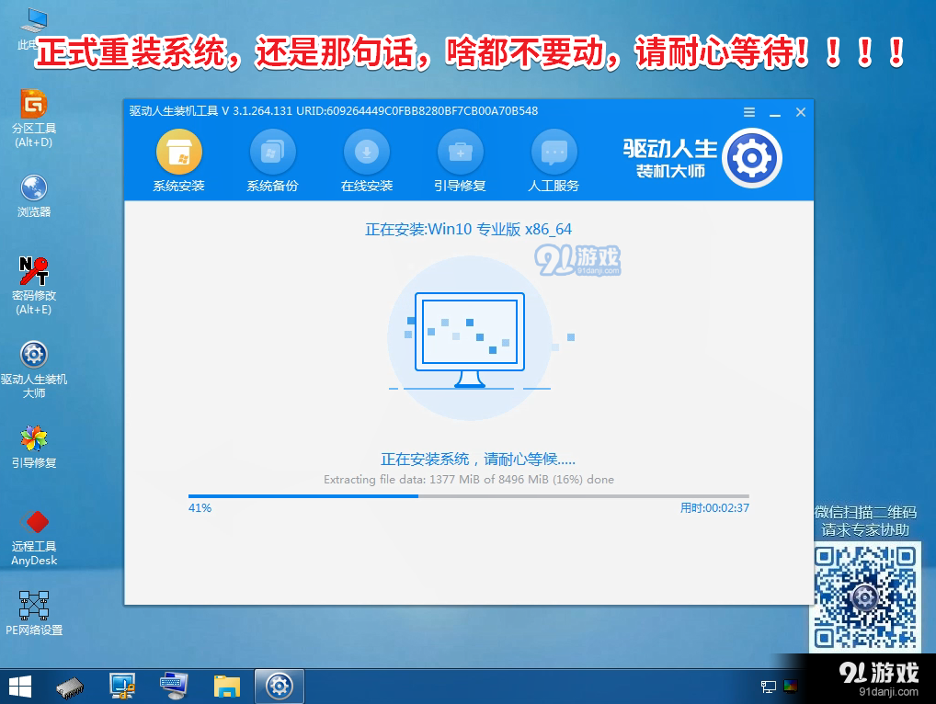This screenshot has height=704, width=936.
Task: Launch 引导修复 desktop shortcut
Action: pyautogui.click(x=34, y=447)
